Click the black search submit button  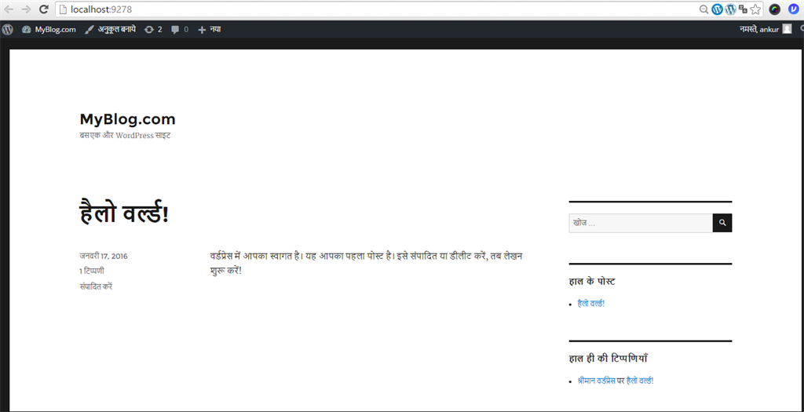pos(722,223)
